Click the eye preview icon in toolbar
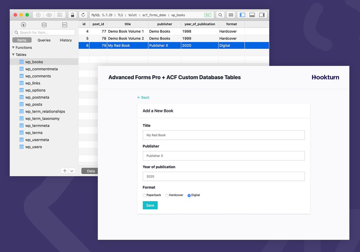Viewport: 360px width, 252px height. [x=49, y=15]
